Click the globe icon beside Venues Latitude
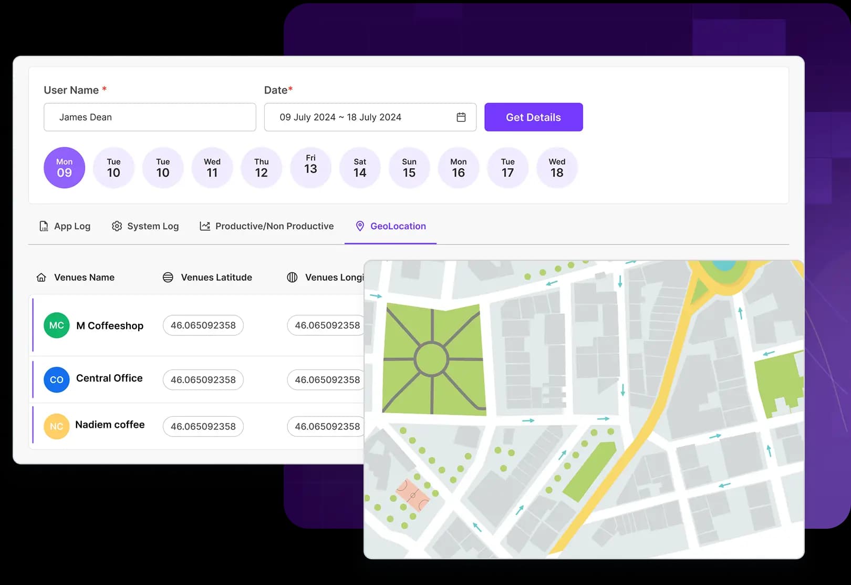The image size is (851, 585). pos(168,277)
